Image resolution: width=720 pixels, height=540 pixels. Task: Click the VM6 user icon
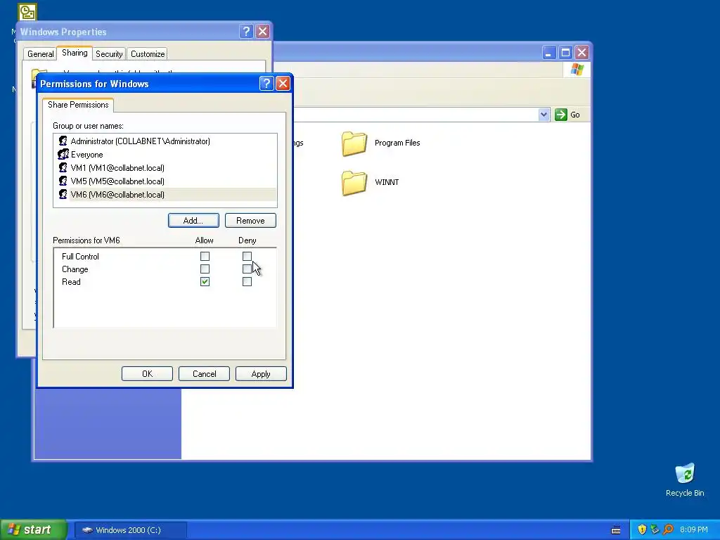(x=63, y=194)
